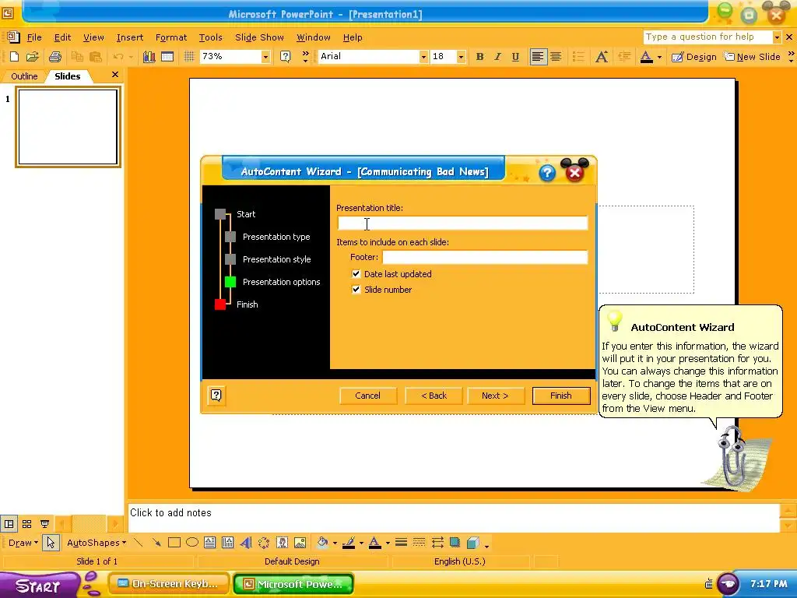Click the Cancel button in wizard

point(367,396)
